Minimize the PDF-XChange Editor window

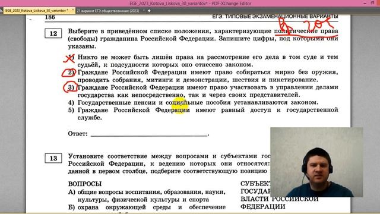pyautogui.click(x=365, y=3)
